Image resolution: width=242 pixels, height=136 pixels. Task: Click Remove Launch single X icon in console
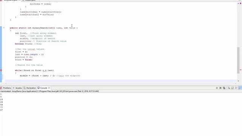220,88
